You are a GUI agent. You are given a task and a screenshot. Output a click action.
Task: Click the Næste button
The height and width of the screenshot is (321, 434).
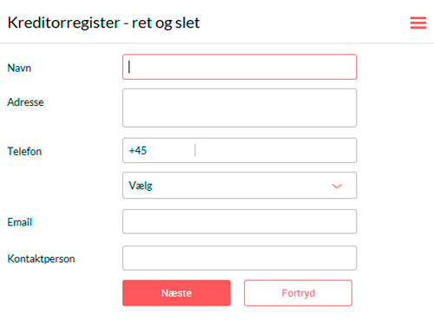coord(176,293)
